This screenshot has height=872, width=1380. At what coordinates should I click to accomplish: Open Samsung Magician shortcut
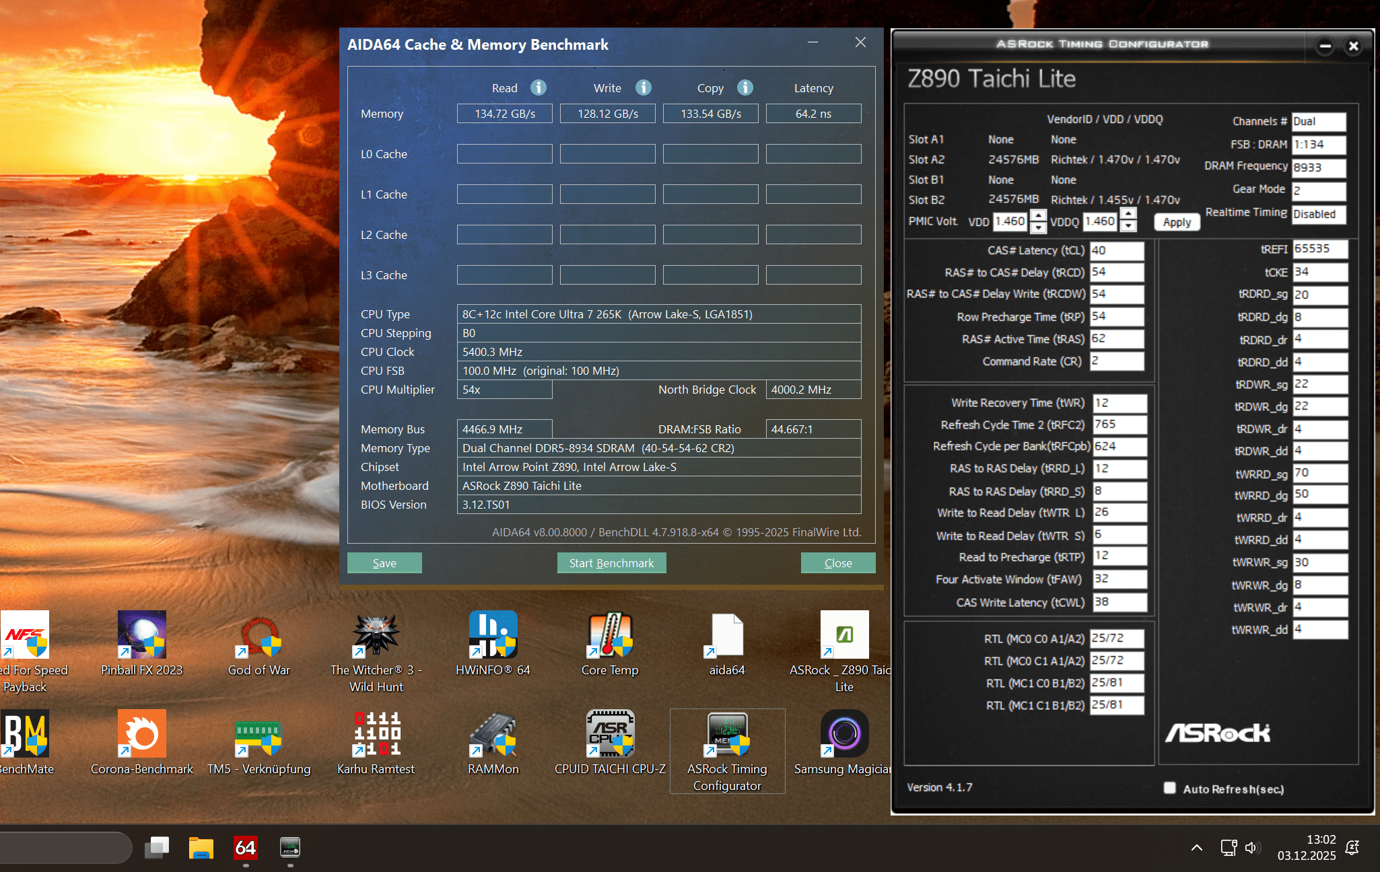pyautogui.click(x=844, y=735)
